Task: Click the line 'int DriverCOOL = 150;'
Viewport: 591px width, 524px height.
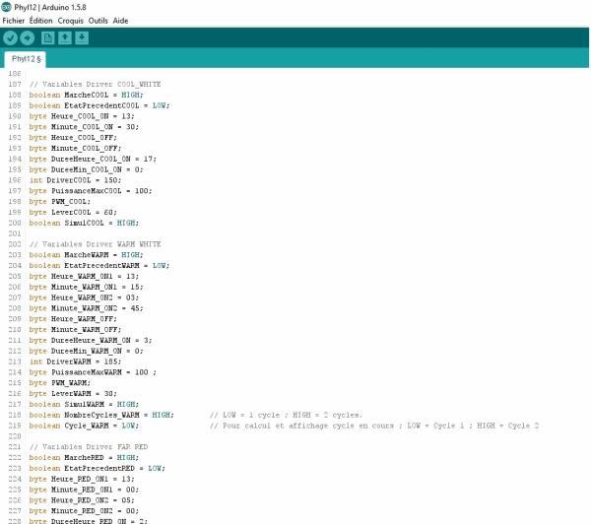Action: pos(76,180)
